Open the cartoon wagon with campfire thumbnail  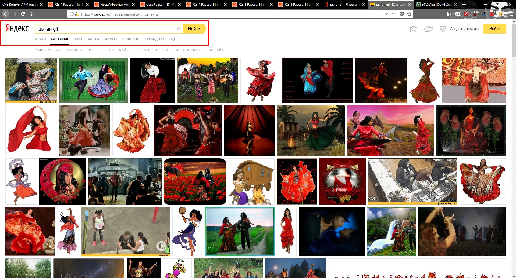tap(251, 182)
